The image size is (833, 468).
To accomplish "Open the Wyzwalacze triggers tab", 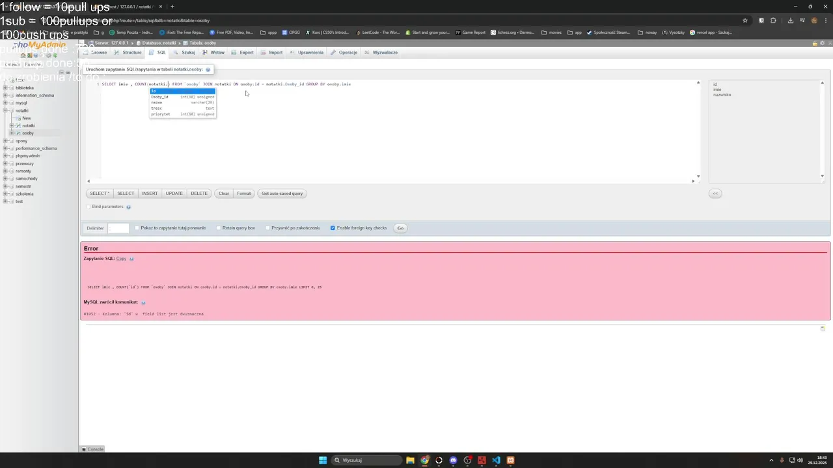I will 381,53.
